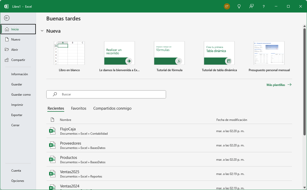Click the back arrow icon
The image size is (307, 190).
[7, 18]
